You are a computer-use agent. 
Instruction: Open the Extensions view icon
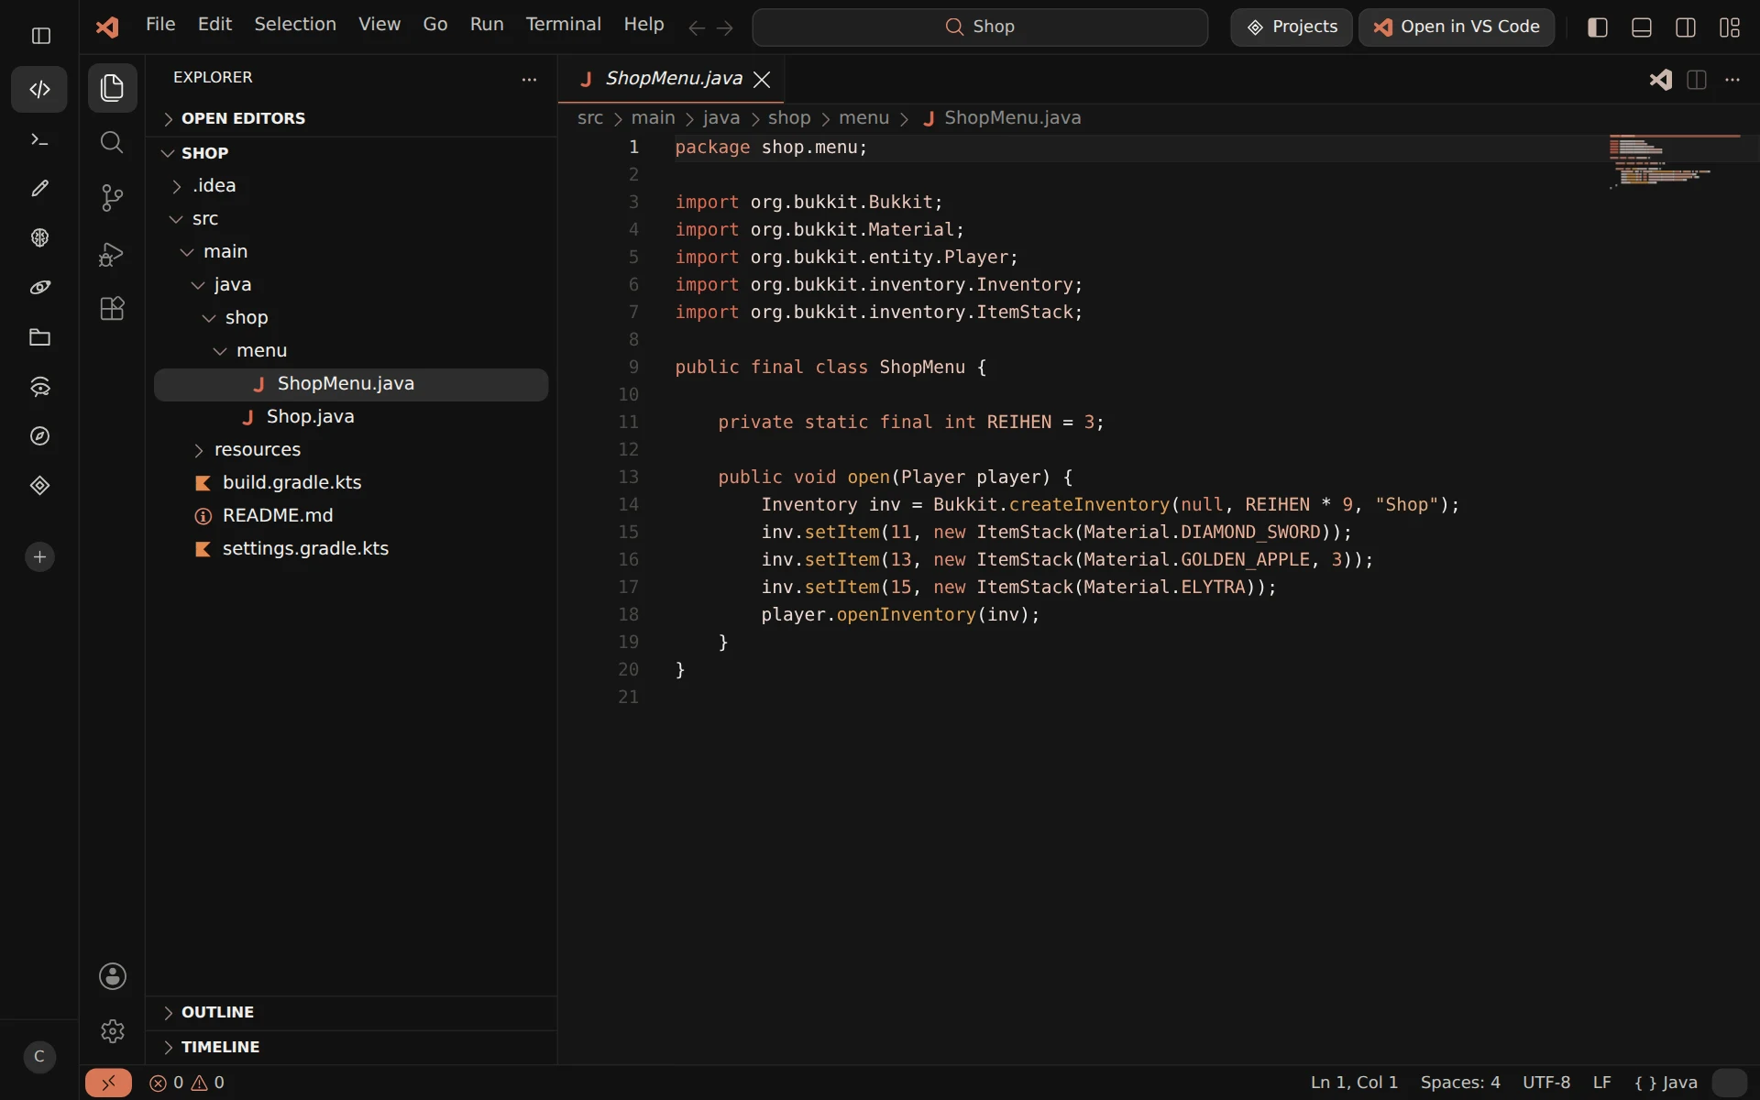(x=112, y=309)
